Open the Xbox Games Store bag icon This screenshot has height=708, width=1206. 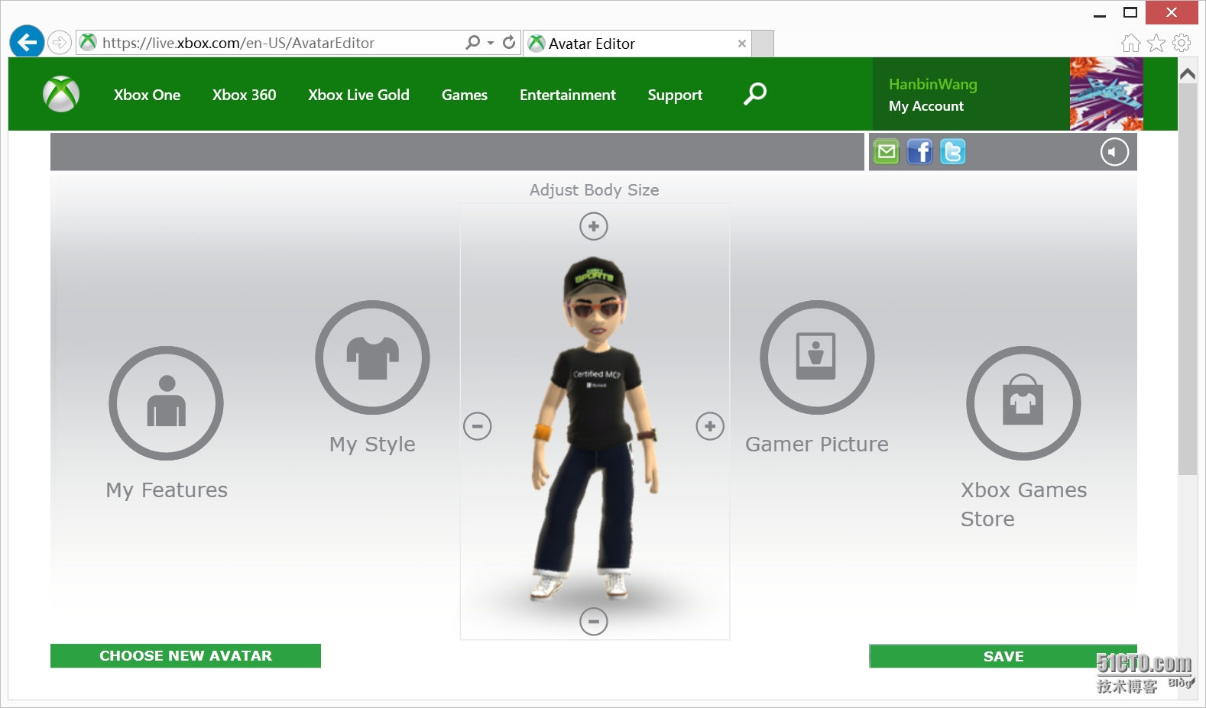click(x=1023, y=403)
